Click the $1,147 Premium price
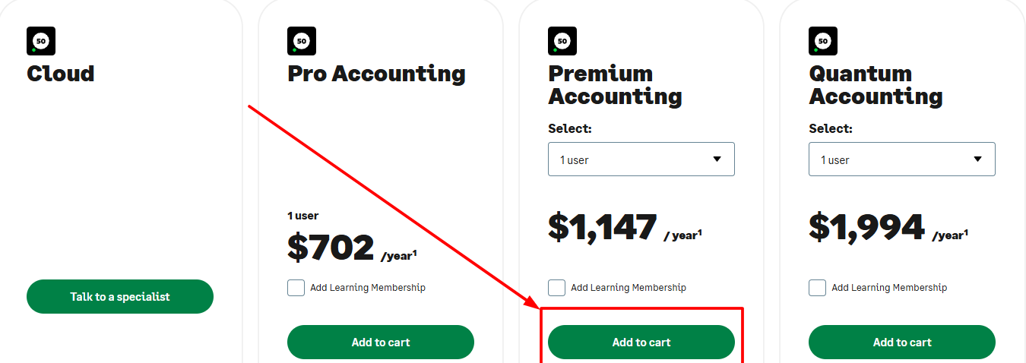Image resolution: width=1026 pixels, height=363 pixels. tap(603, 227)
